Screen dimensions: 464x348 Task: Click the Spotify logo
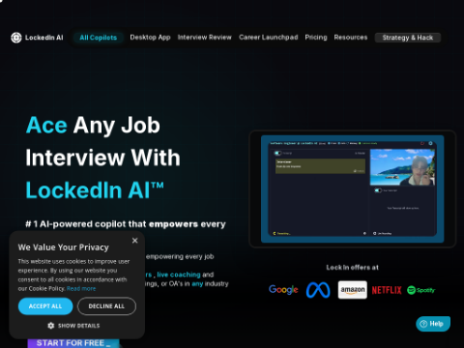[420, 290]
